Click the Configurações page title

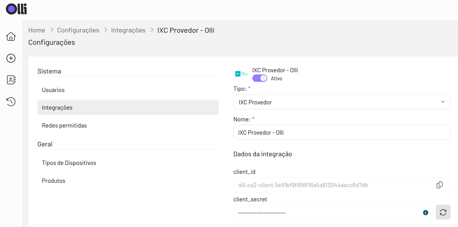[52, 42]
